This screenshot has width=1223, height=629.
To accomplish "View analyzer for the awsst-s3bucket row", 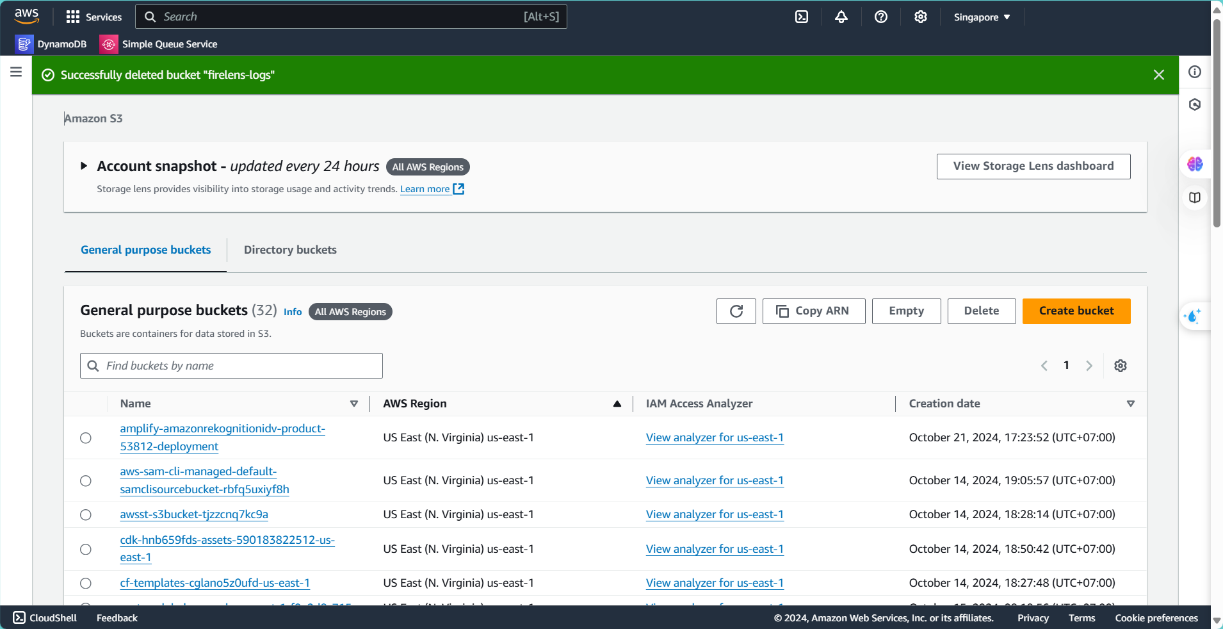I will click(x=715, y=514).
